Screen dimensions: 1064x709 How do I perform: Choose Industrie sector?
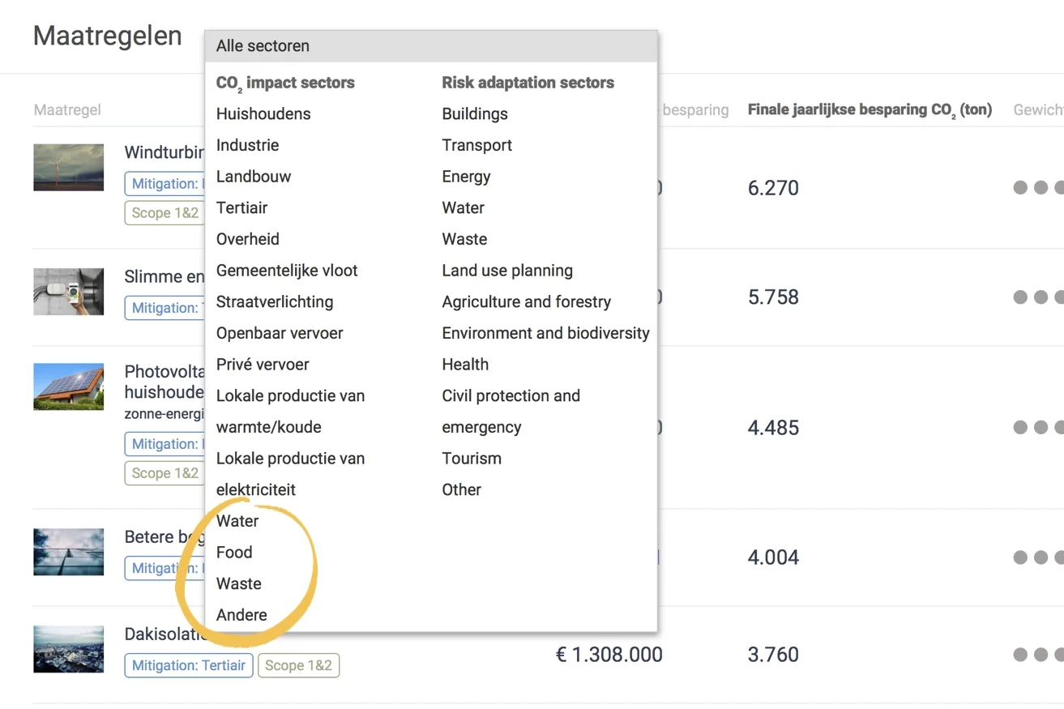click(247, 145)
